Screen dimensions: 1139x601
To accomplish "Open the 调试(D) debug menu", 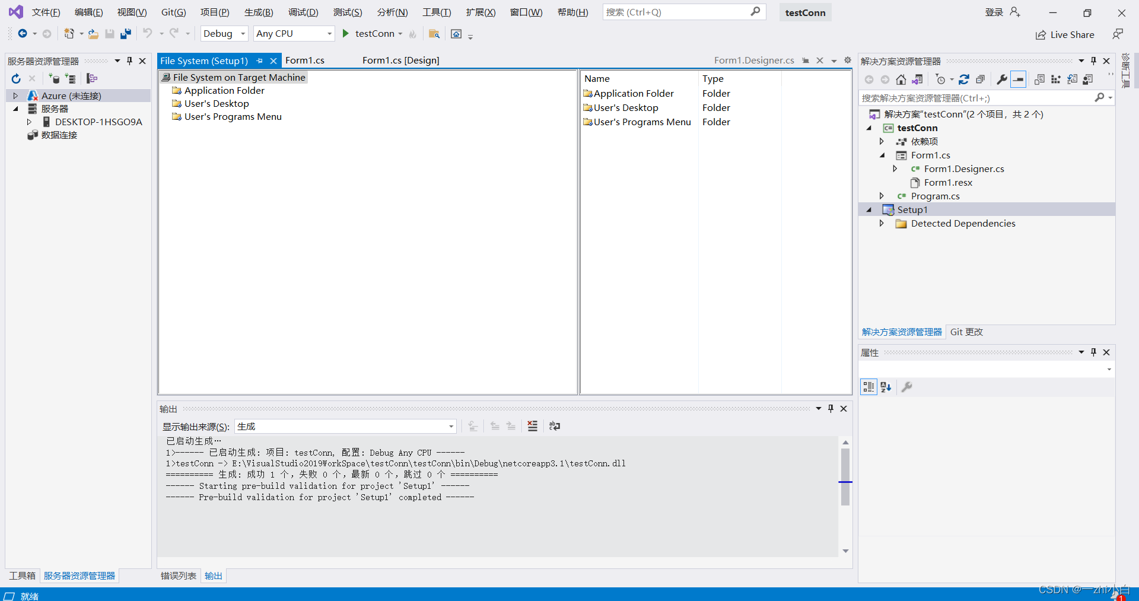I will 303,12.
